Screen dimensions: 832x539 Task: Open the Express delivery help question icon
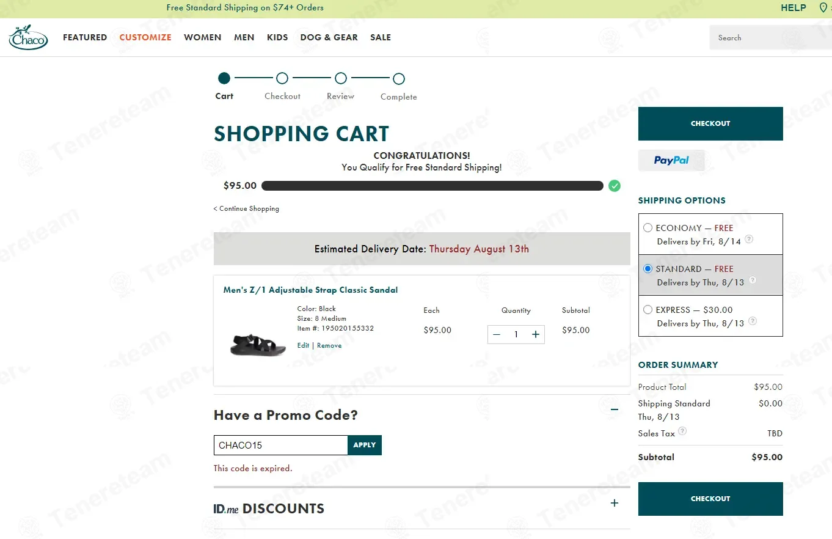753,321
